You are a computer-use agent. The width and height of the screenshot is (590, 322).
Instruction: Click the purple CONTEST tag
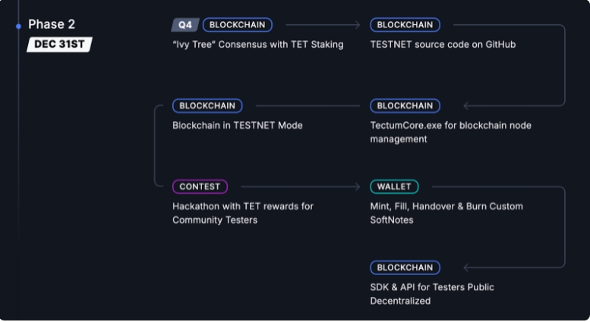[200, 186]
